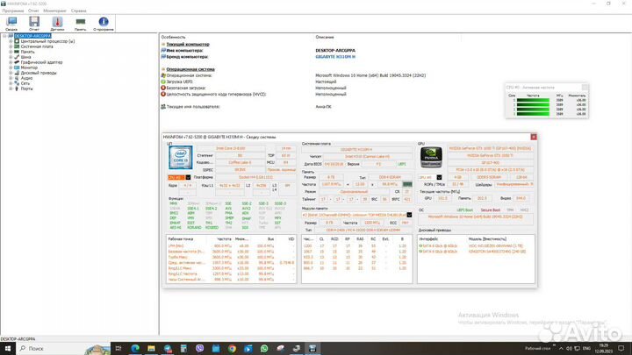Select the Аудио tree item
632x355 pixels.
tap(26, 78)
